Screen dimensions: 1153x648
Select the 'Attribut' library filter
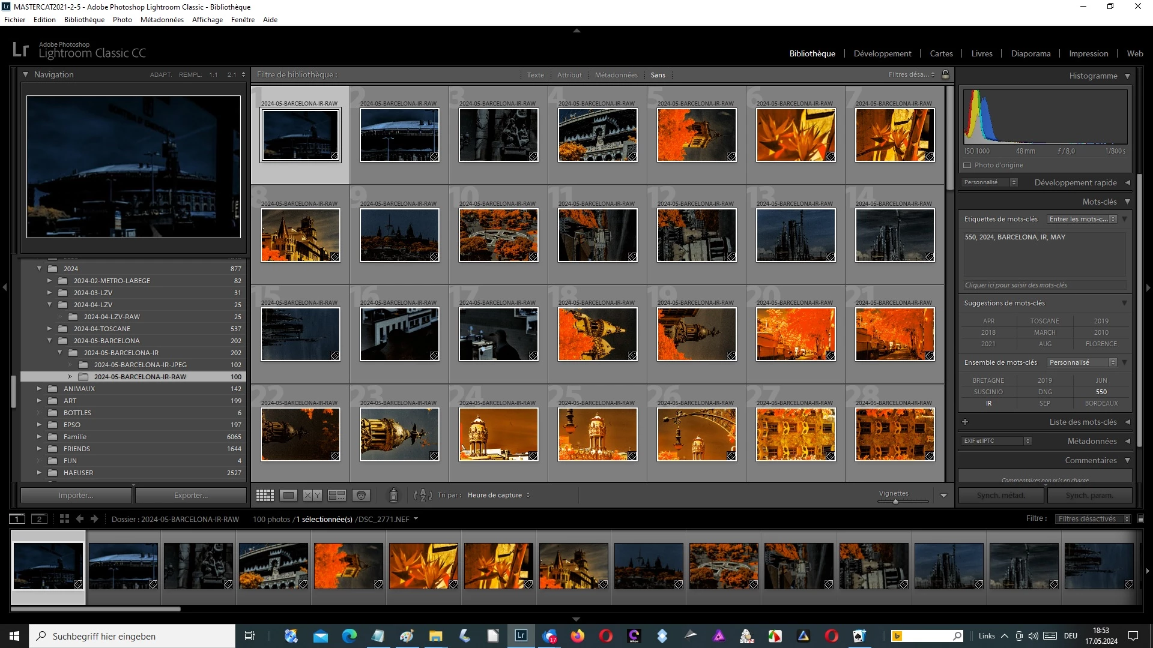click(569, 75)
